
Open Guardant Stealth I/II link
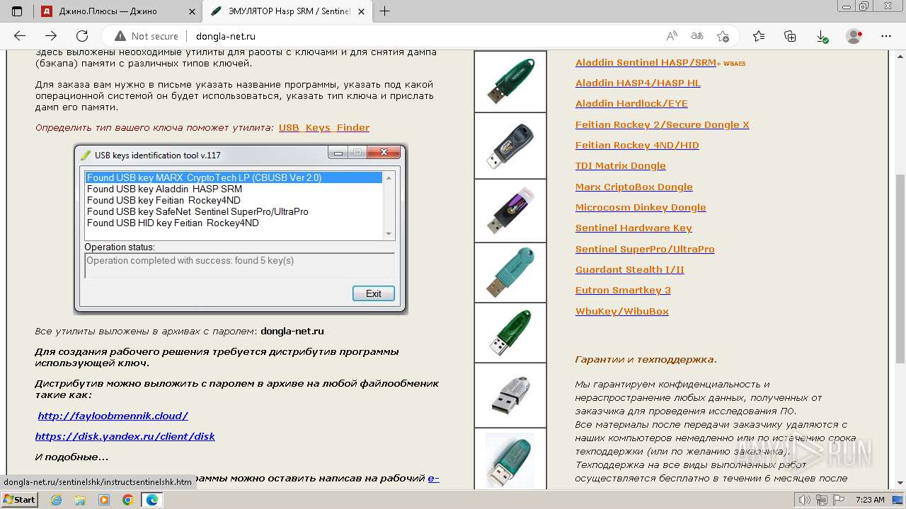(x=630, y=269)
